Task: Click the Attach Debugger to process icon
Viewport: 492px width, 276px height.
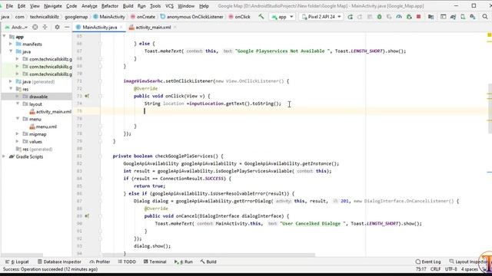Action: click(409, 17)
